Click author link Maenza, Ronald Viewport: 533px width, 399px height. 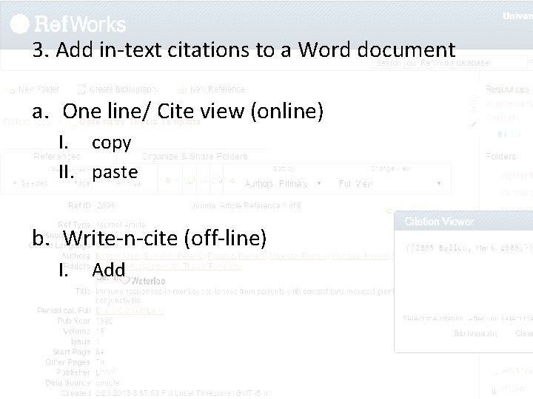tap(299, 256)
